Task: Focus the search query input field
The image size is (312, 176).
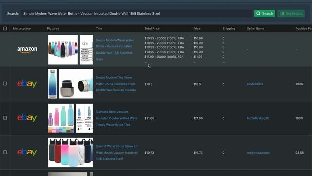Action: pos(136,13)
